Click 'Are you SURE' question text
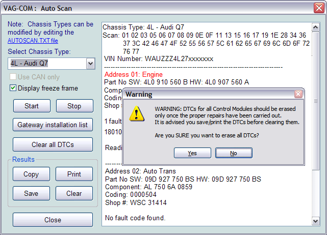 coord(207,135)
